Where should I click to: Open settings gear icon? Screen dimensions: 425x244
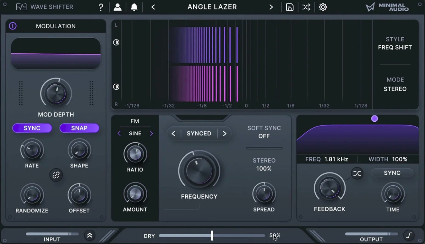[x=323, y=7]
